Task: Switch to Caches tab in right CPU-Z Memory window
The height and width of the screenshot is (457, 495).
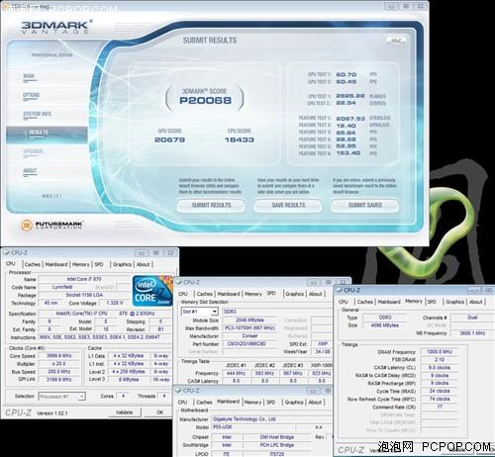Action: point(365,302)
